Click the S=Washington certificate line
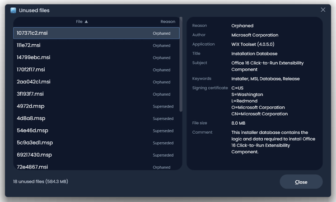Screen dimensions: 336x202 247,95
